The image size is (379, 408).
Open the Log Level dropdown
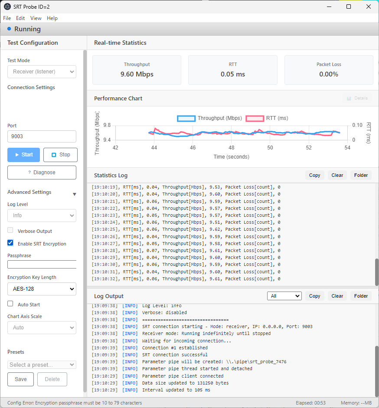pyautogui.click(x=42, y=216)
